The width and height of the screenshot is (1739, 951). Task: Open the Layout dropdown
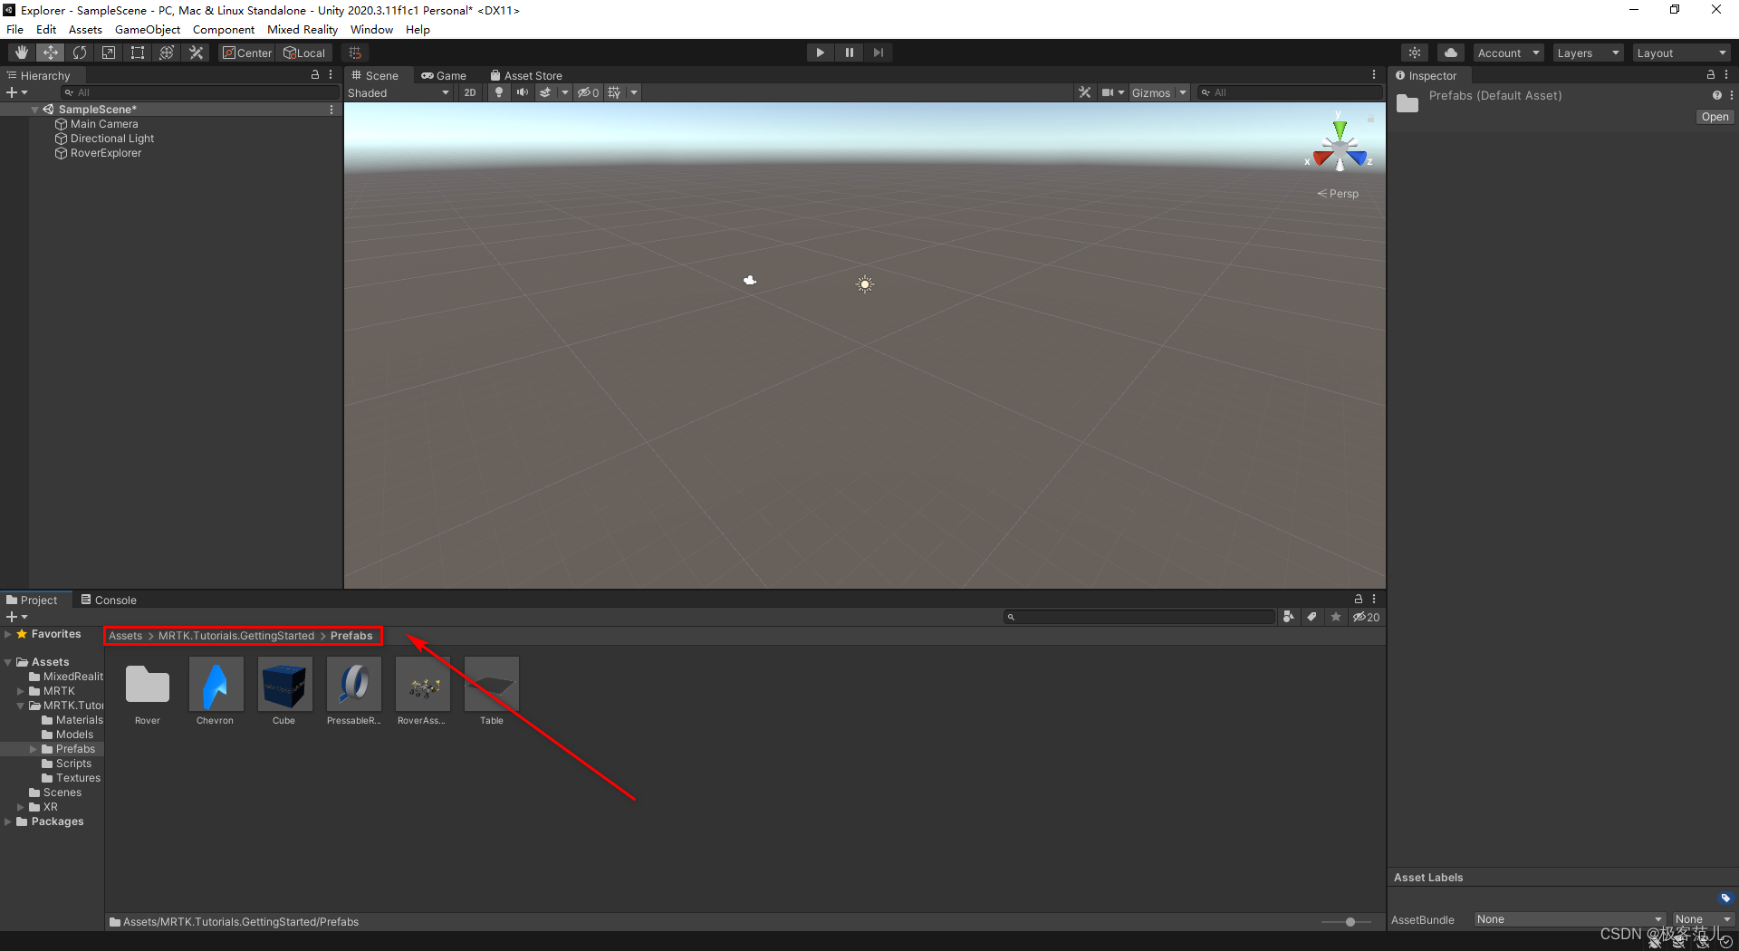tap(1682, 53)
